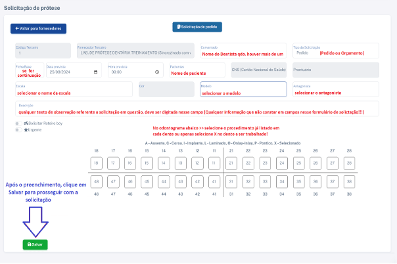Select tooth box 43 in odontogram
This screenshot has height=264, width=397.
click(x=181, y=182)
